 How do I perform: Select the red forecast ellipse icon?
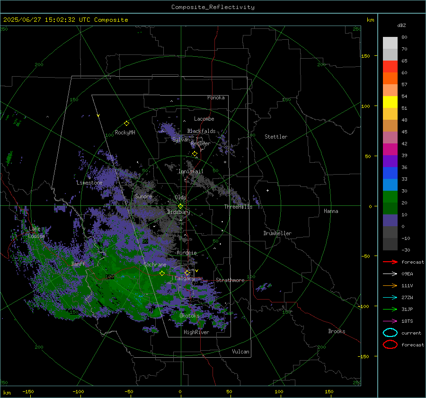pyautogui.click(x=390, y=345)
